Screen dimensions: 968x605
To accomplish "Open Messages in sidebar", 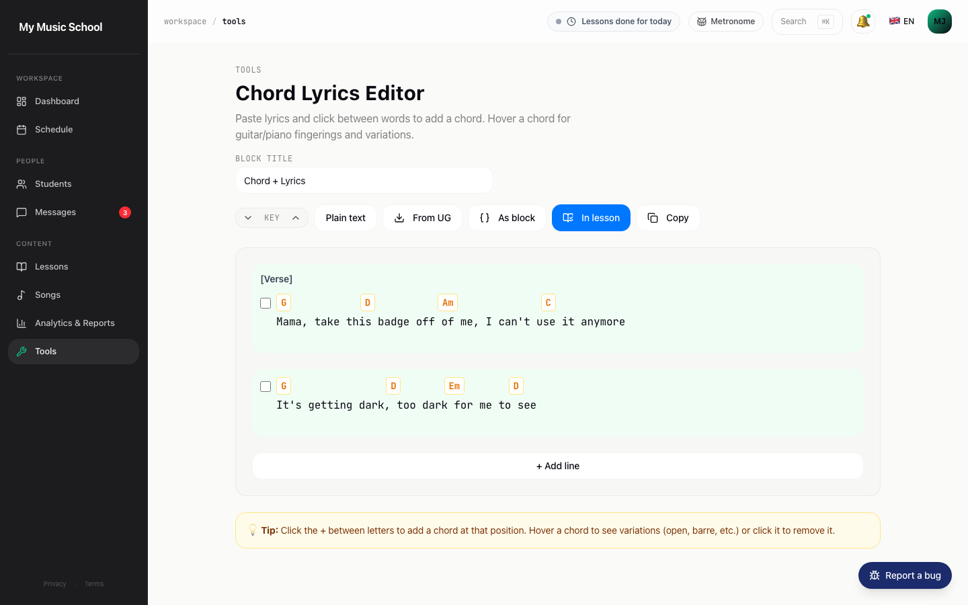I will click(x=73, y=212).
